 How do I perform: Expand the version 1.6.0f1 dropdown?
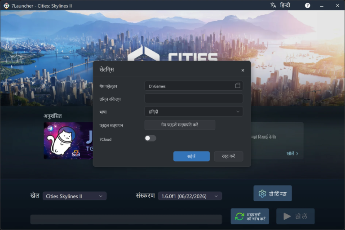(190, 196)
